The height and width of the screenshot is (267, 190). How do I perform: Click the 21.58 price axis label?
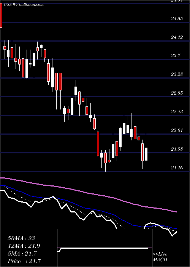point(177,149)
